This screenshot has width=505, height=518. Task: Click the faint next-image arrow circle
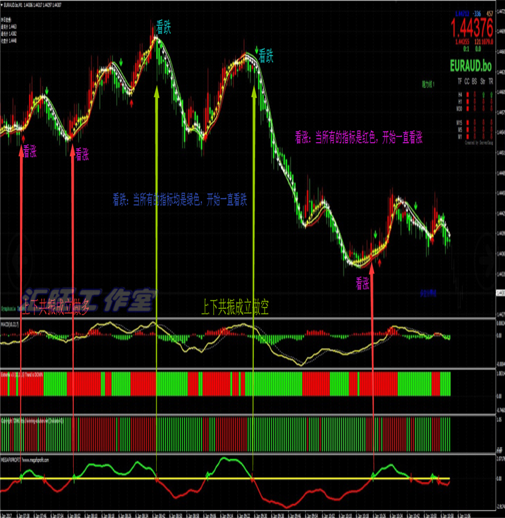pyautogui.click(x=488, y=260)
